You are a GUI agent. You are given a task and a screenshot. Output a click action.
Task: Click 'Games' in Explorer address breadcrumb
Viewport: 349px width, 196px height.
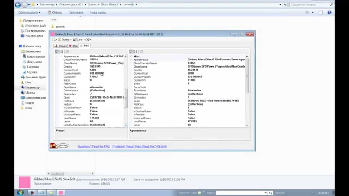[x=92, y=5]
